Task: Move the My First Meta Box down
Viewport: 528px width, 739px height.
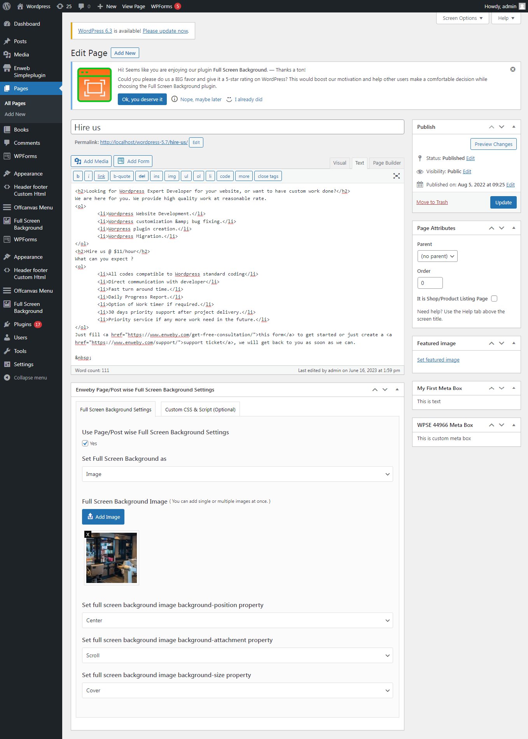Action: pos(502,388)
